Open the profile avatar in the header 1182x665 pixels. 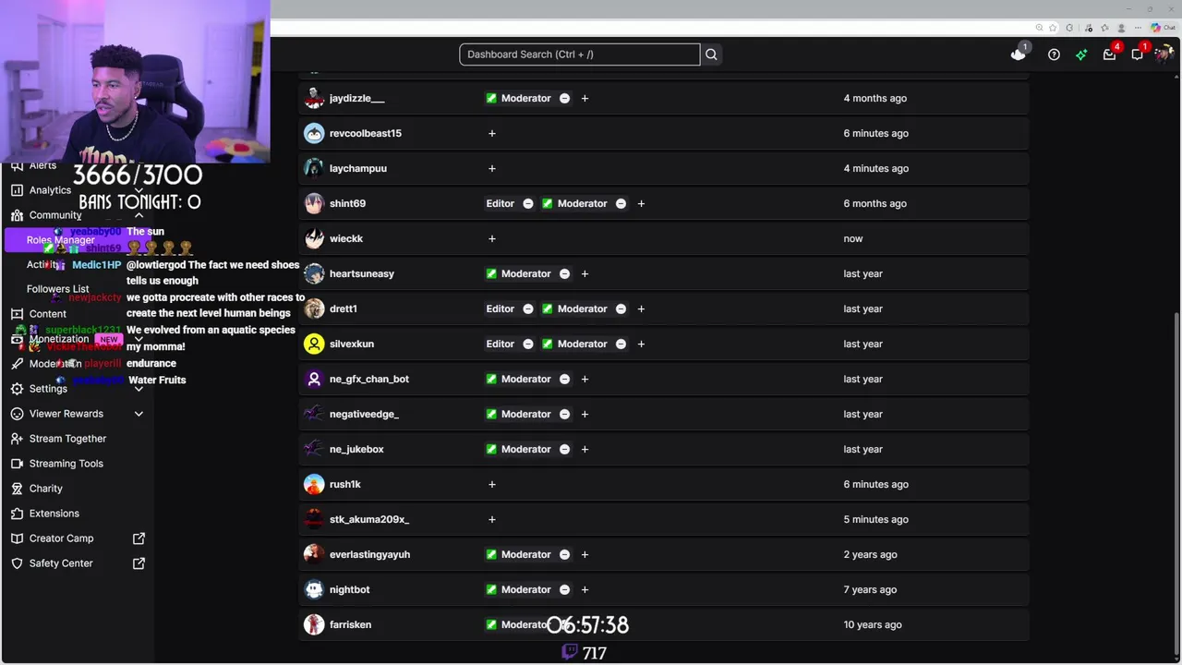1164,54
